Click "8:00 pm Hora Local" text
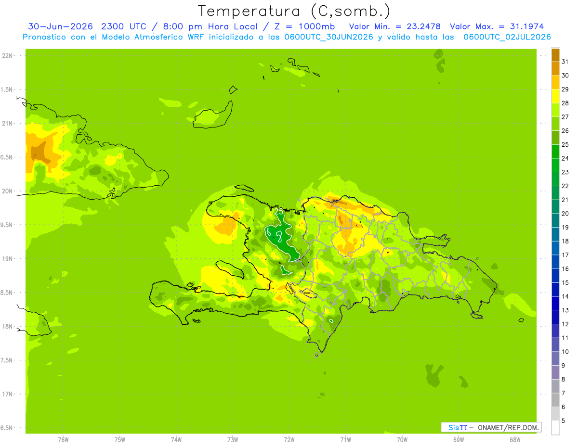578x446 pixels. pos(211,26)
